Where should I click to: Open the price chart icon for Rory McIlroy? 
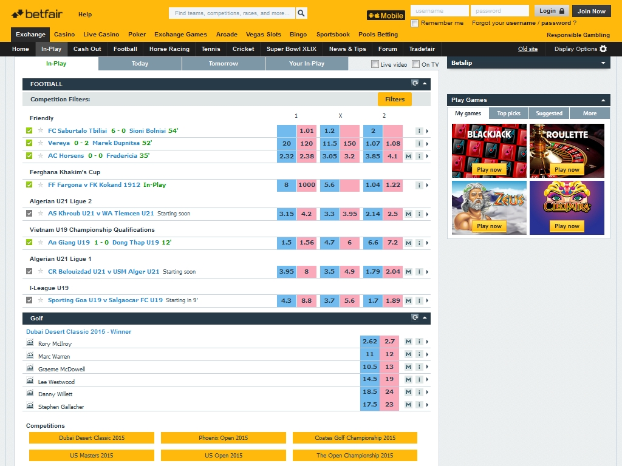pos(30,343)
